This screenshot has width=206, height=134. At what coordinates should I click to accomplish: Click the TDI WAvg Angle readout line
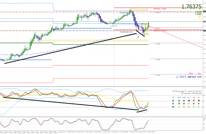[x=187, y=91]
